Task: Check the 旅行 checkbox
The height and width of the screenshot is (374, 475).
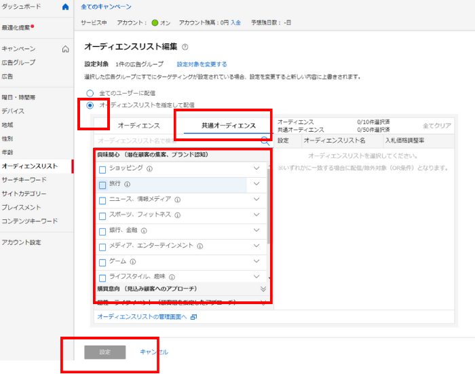Action: pyautogui.click(x=102, y=185)
